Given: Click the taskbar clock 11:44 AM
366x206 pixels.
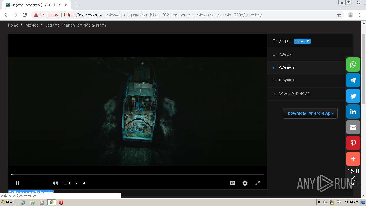Looking at the screenshot, I should [351, 202].
